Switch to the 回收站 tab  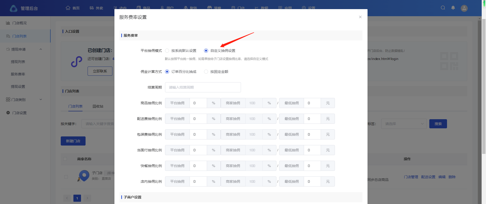point(98,106)
